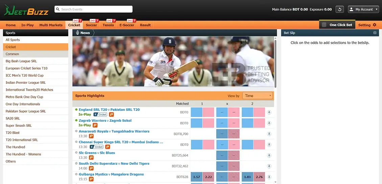The width and height of the screenshot is (382, 184).
Task: Expand the My Account dropdown
Action: [363, 9]
